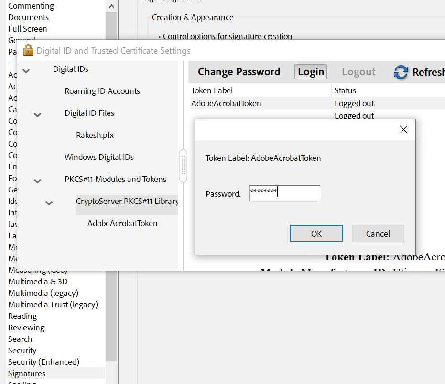Focus the Password input field
Screen dimensions: 445x384
click(x=284, y=193)
